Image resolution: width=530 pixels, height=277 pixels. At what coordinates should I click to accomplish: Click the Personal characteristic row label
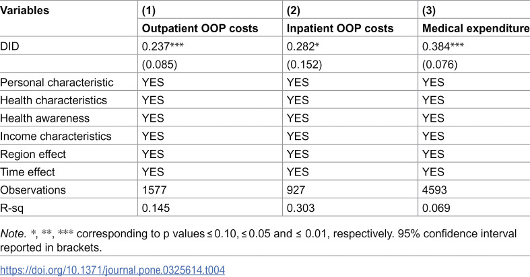(x=57, y=82)
